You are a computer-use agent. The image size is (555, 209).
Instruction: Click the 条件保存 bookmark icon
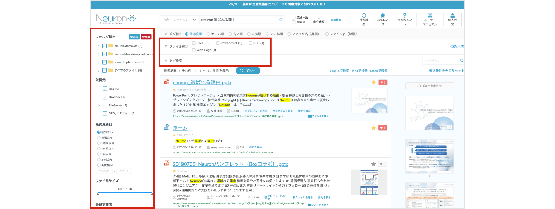coord(319,17)
